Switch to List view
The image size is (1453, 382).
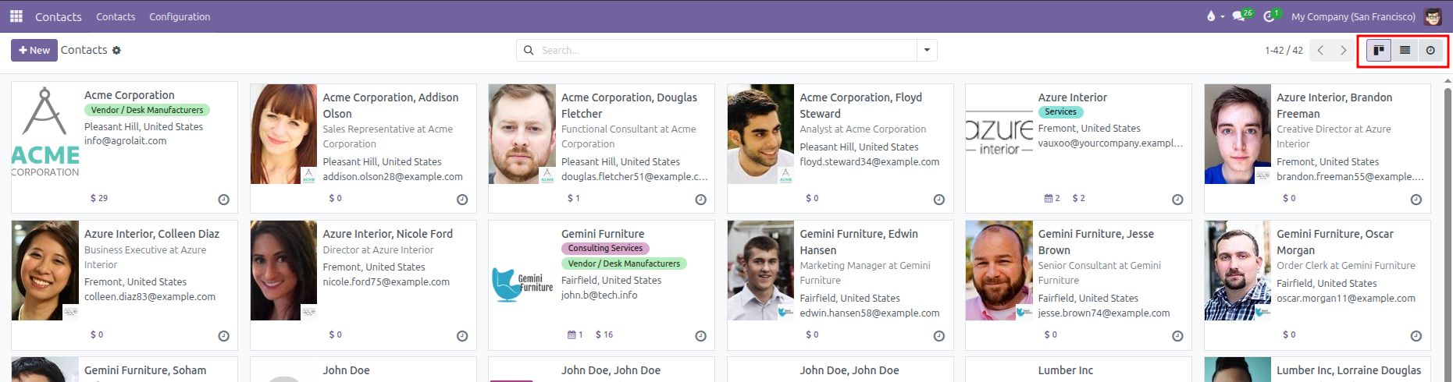click(1405, 50)
